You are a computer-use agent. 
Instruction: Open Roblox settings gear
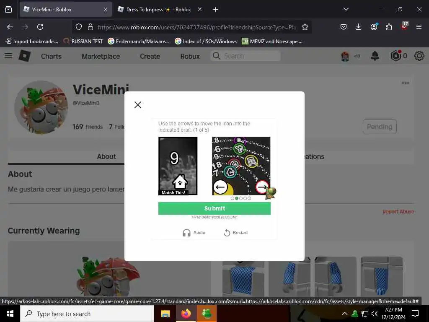pos(419,56)
